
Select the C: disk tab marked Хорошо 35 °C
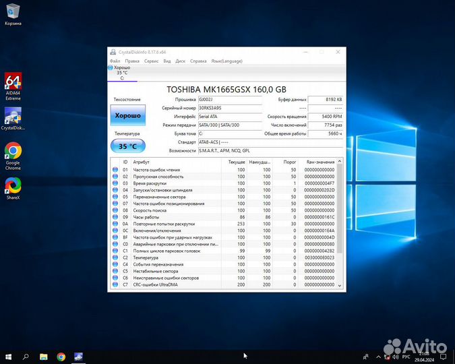click(x=122, y=73)
